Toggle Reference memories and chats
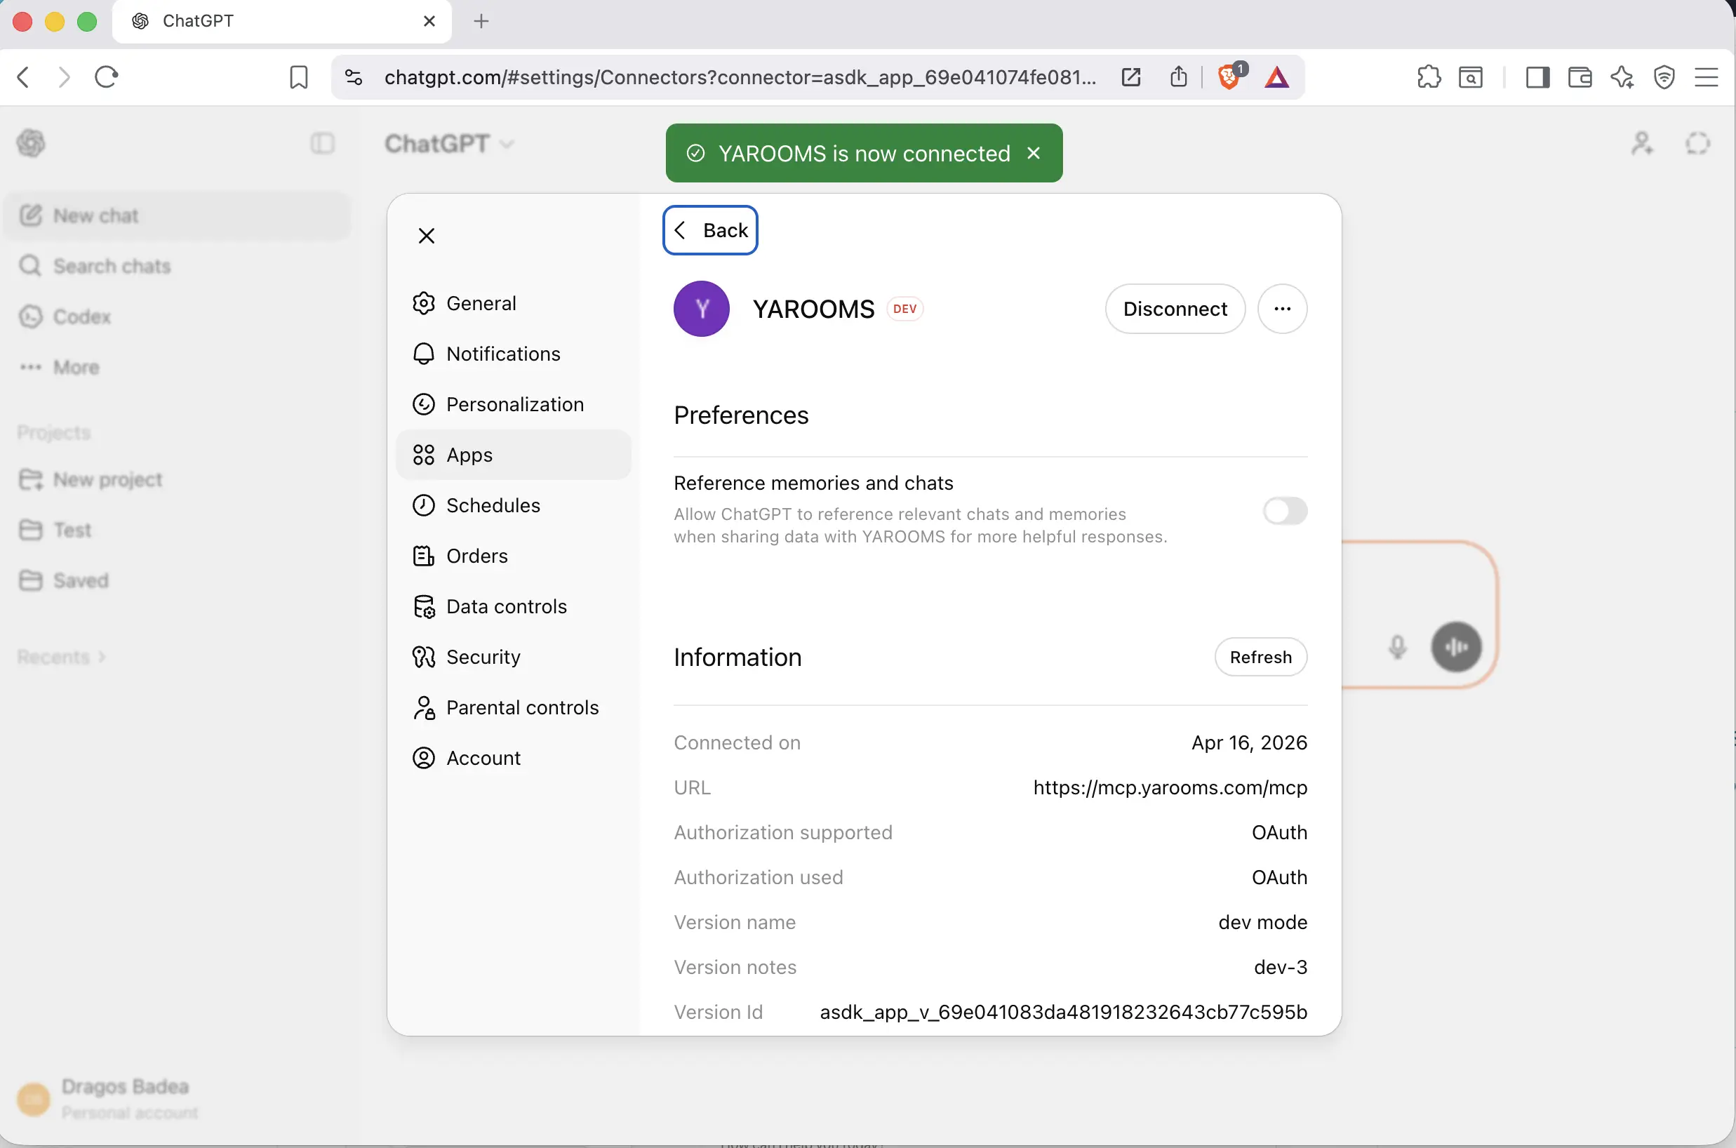Image resolution: width=1736 pixels, height=1148 pixels. (1284, 510)
